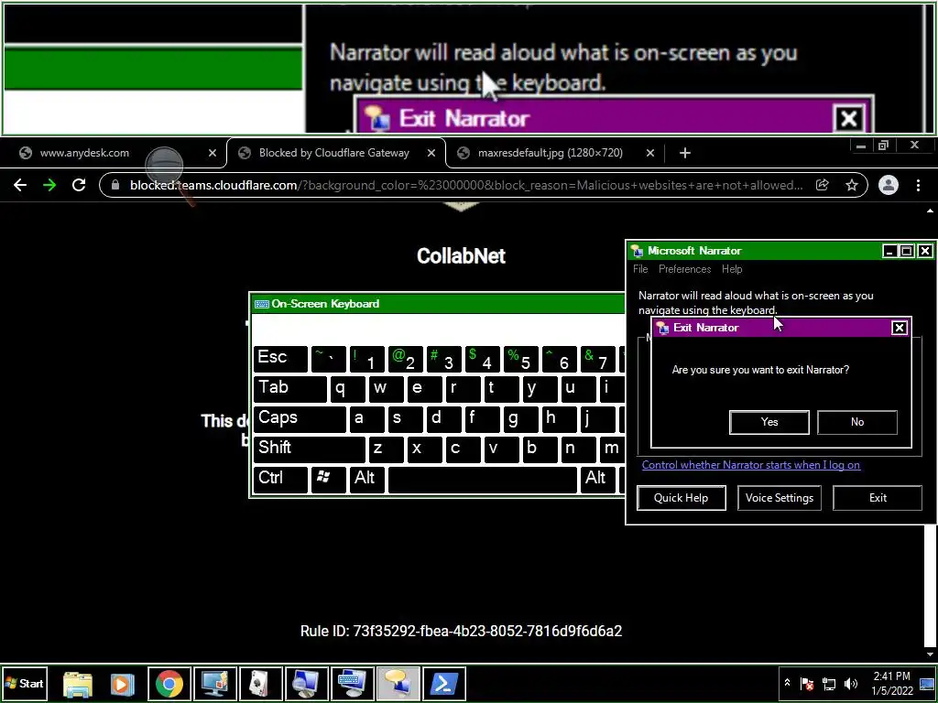Screen dimensions: 938x703
Task: Open volume speaker tray icon
Action: [851, 683]
